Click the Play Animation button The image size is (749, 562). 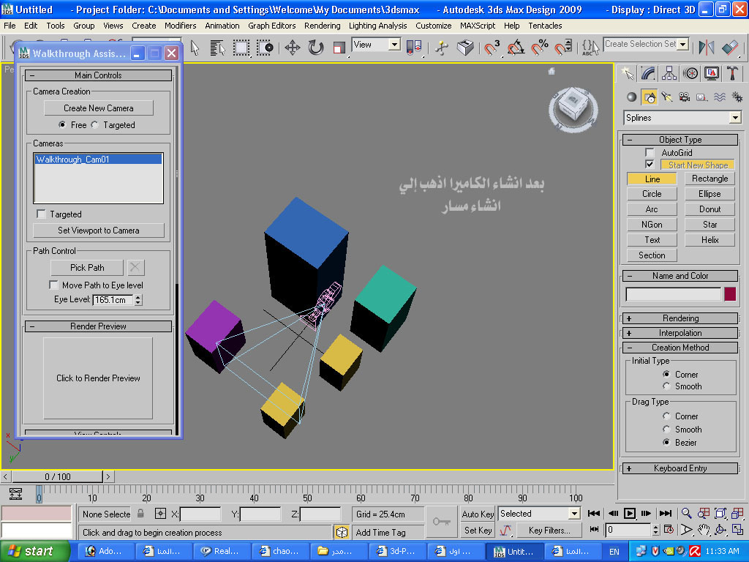630,513
